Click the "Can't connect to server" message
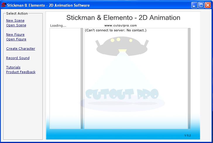 116,30
